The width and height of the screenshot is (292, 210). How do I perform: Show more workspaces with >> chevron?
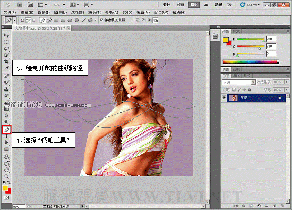[230, 5]
